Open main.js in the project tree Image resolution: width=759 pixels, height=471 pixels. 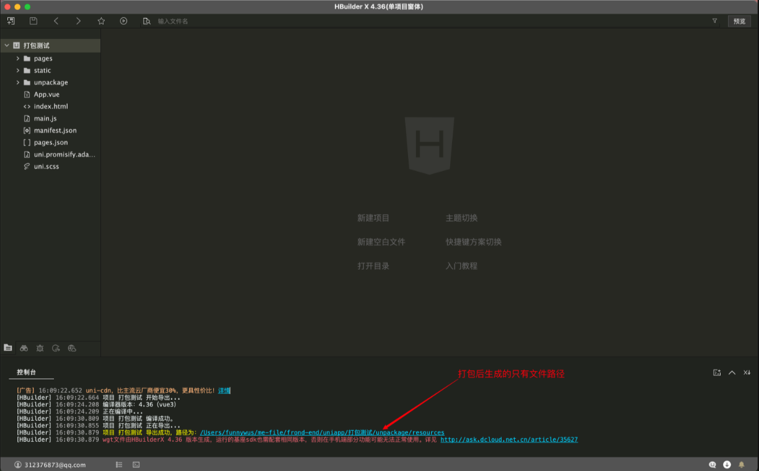[45, 118]
